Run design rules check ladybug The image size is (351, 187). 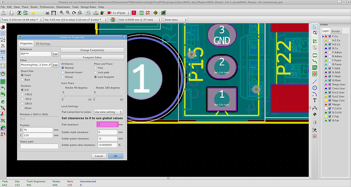click(102, 13)
